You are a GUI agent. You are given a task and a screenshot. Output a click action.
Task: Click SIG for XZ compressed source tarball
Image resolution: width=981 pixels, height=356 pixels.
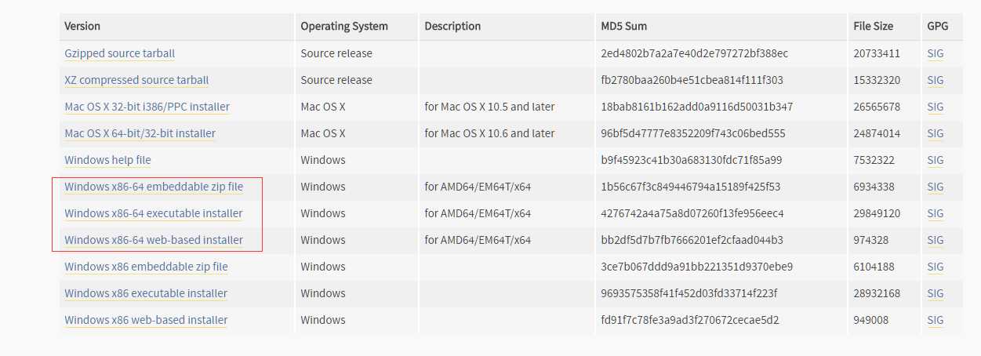936,80
